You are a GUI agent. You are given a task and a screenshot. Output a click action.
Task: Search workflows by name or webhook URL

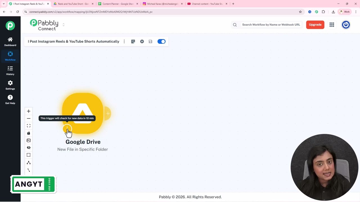(x=271, y=25)
